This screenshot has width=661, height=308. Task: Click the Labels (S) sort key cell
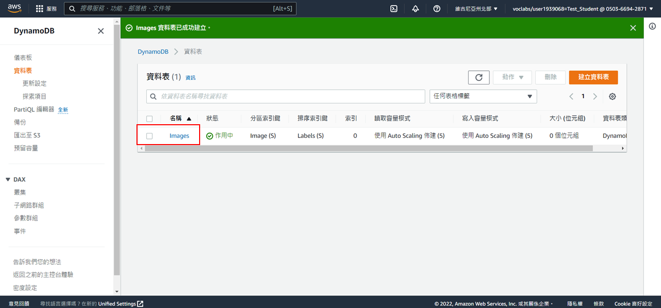311,136
